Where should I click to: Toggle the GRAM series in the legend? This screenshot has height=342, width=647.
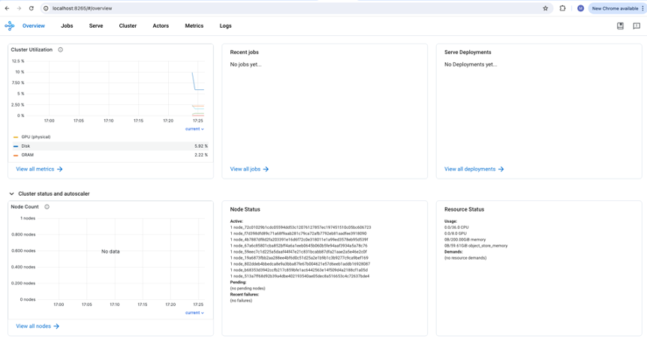(x=27, y=155)
